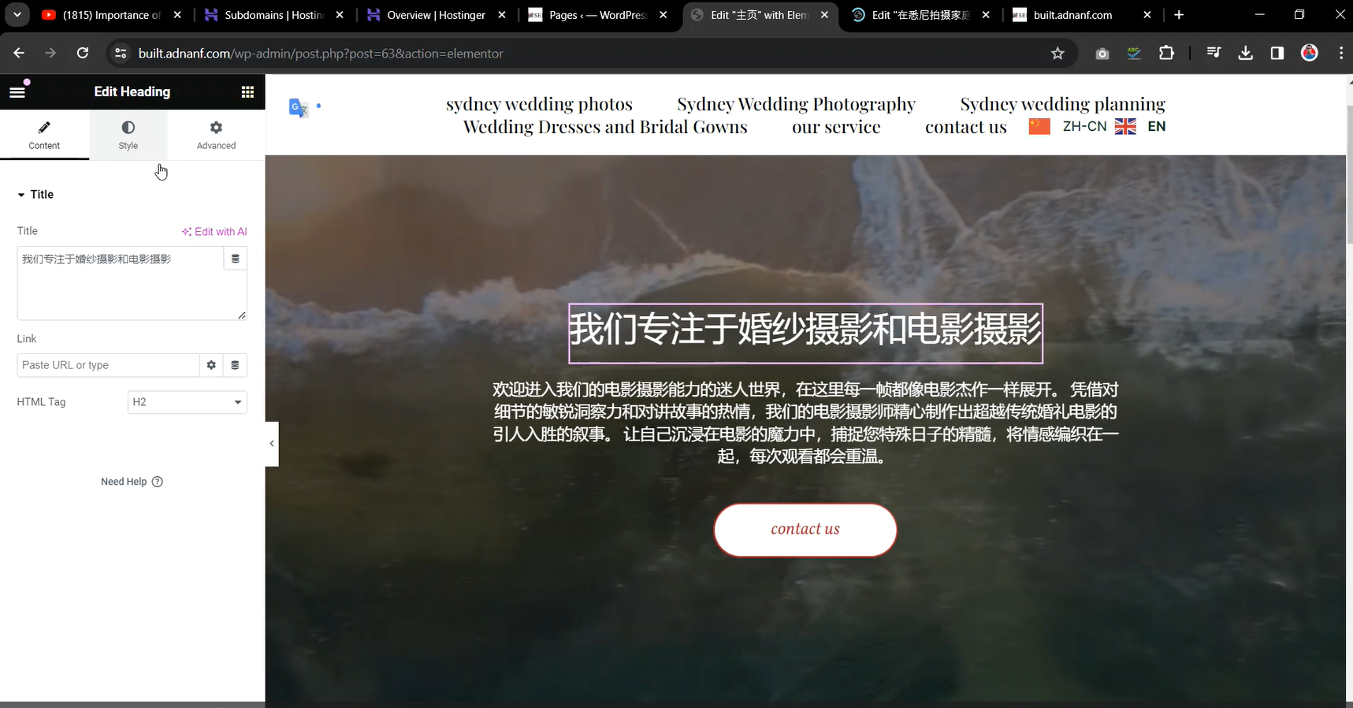
Task: Bookmark this page with the star icon
Action: coord(1057,54)
